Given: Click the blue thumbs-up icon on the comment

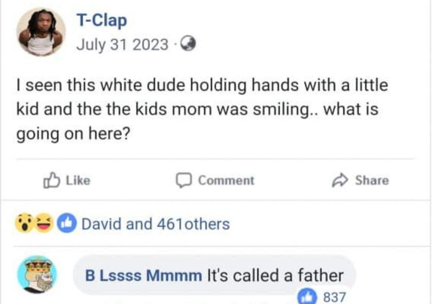Looking at the screenshot, I should (306, 296).
